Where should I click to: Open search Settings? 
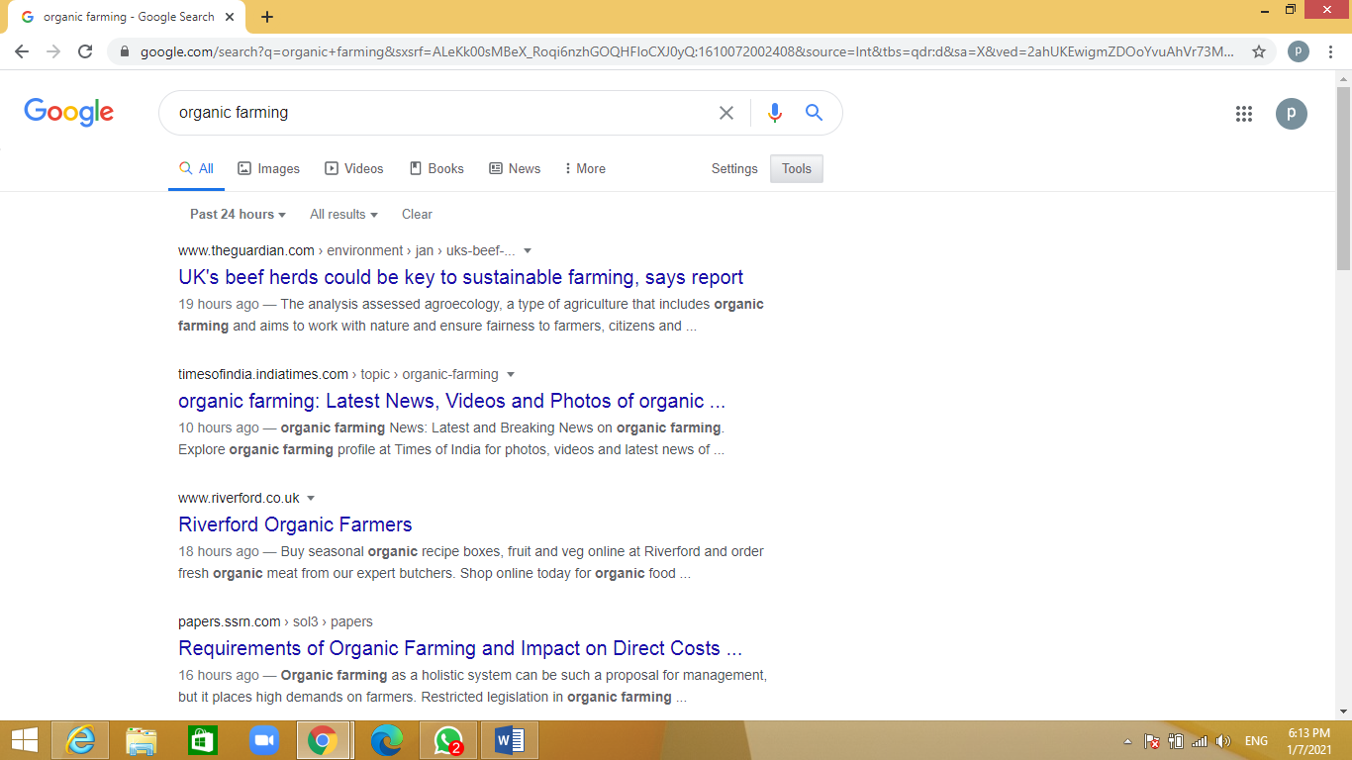[734, 168]
